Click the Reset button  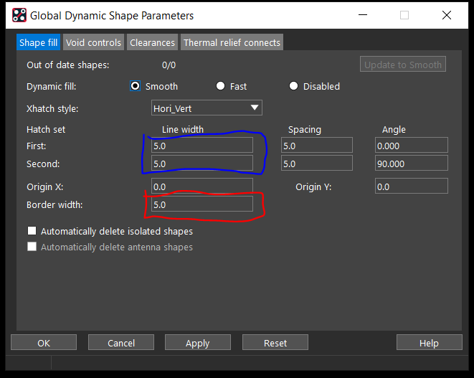(275, 343)
